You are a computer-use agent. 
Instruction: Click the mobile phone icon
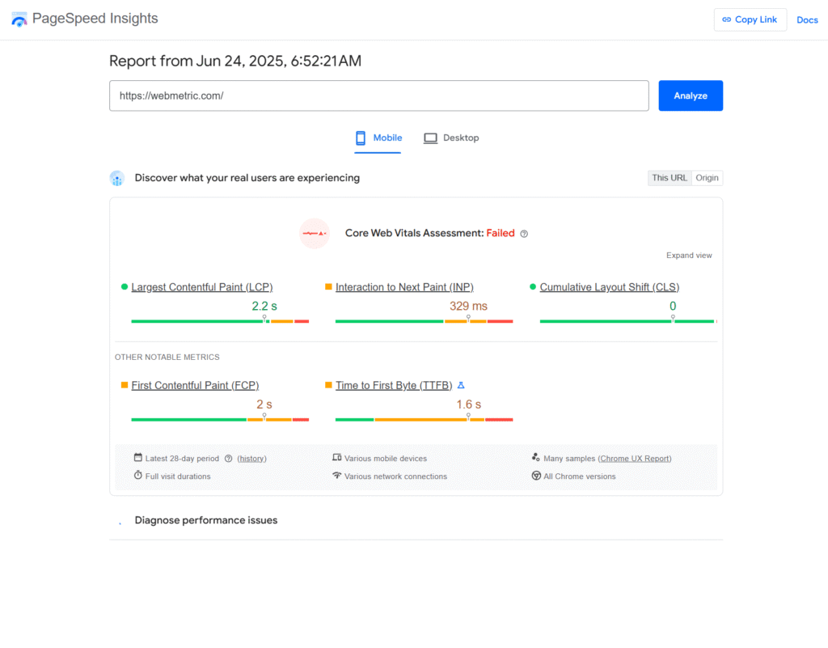click(361, 138)
